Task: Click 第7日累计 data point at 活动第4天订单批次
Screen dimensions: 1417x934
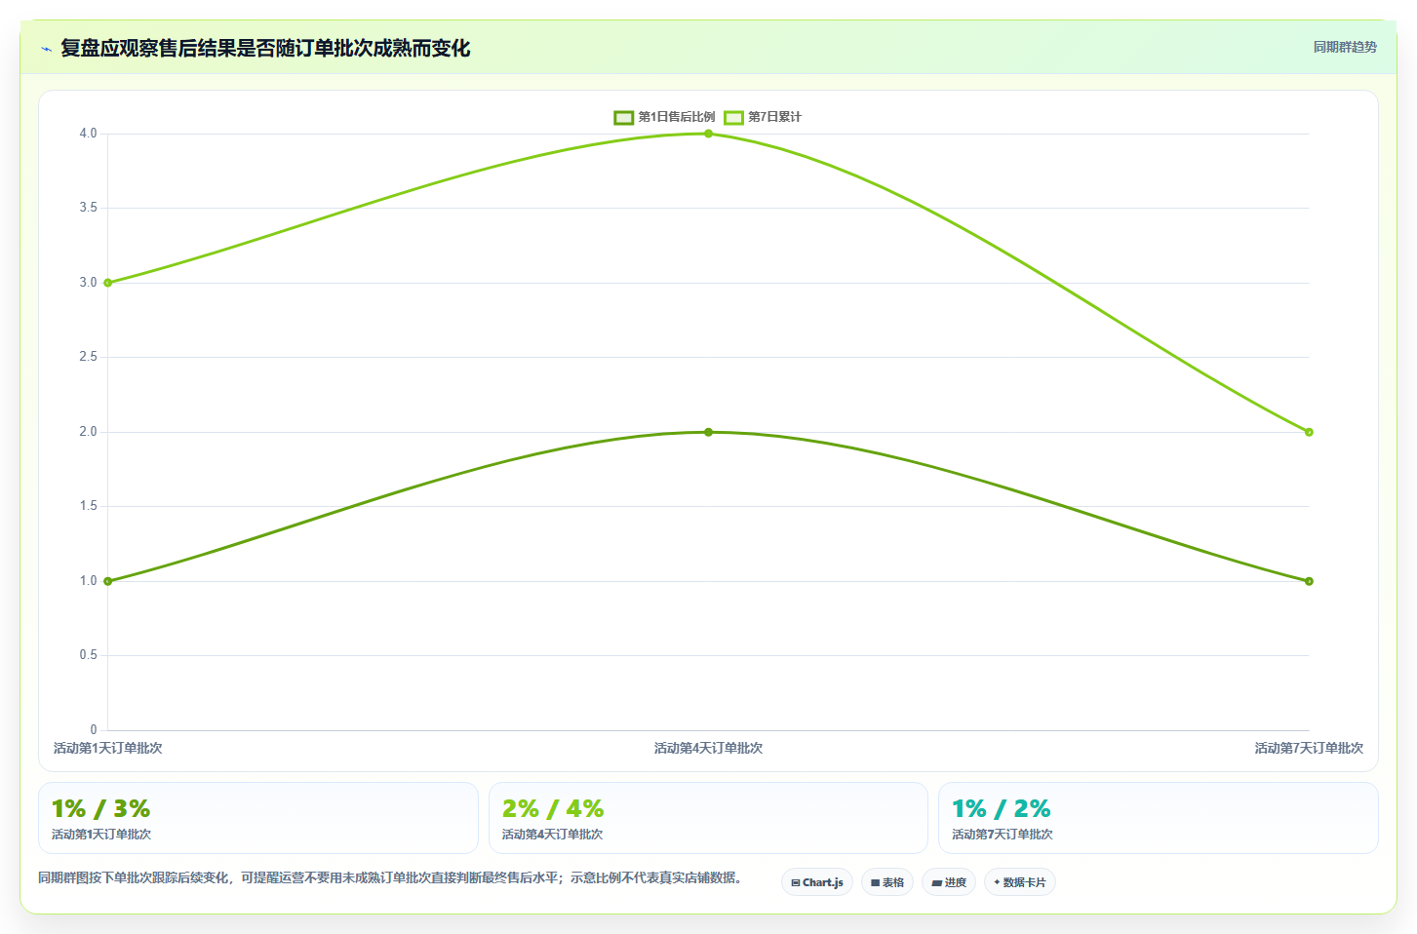Action: point(708,134)
